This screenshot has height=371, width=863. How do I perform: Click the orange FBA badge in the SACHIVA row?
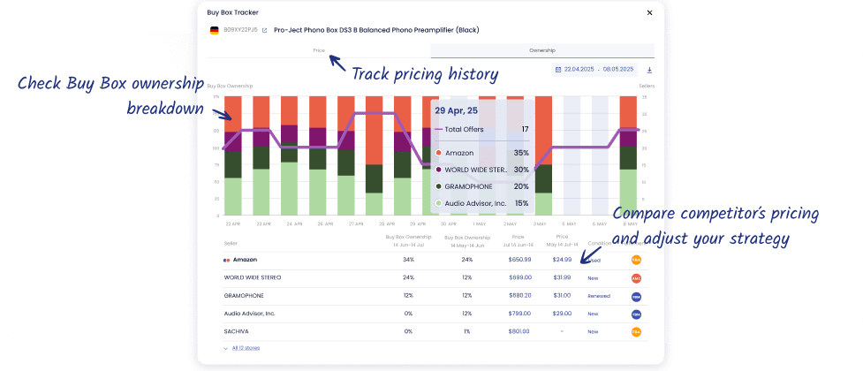pyautogui.click(x=636, y=332)
